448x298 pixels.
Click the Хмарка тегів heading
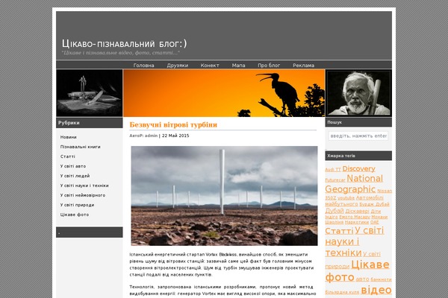[x=341, y=156]
